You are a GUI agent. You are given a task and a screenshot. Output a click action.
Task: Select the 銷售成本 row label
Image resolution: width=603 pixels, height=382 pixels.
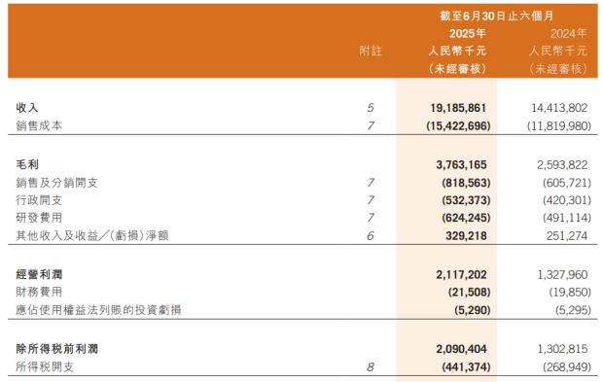point(39,125)
